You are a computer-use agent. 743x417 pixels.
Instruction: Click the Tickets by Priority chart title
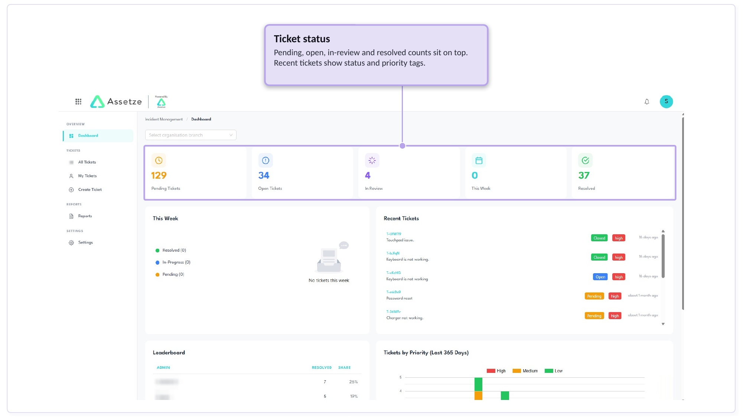pos(426,353)
